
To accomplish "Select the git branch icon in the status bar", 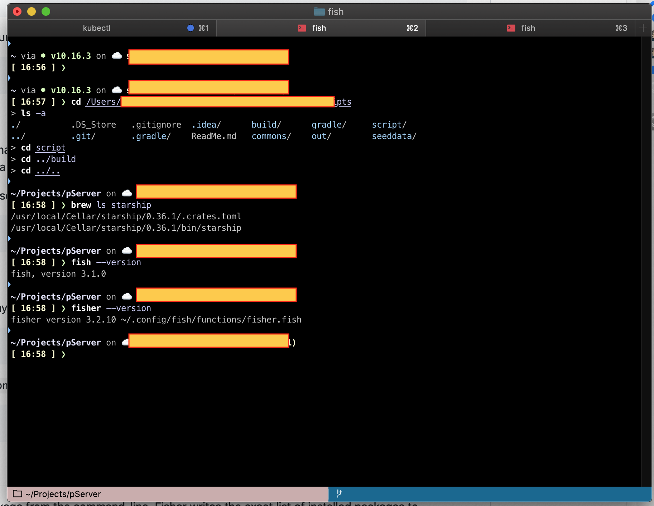I will 339,493.
